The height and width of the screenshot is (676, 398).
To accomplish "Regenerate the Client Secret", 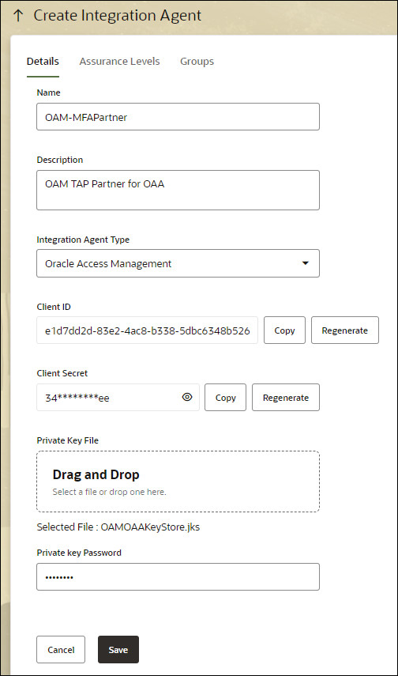I will click(286, 398).
